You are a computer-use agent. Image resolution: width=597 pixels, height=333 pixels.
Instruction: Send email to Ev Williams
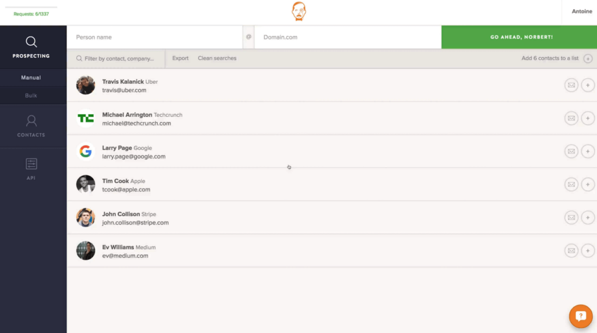coord(571,250)
